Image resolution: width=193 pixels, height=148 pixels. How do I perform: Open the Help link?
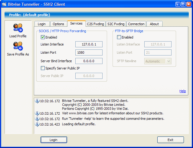coord(182,91)
